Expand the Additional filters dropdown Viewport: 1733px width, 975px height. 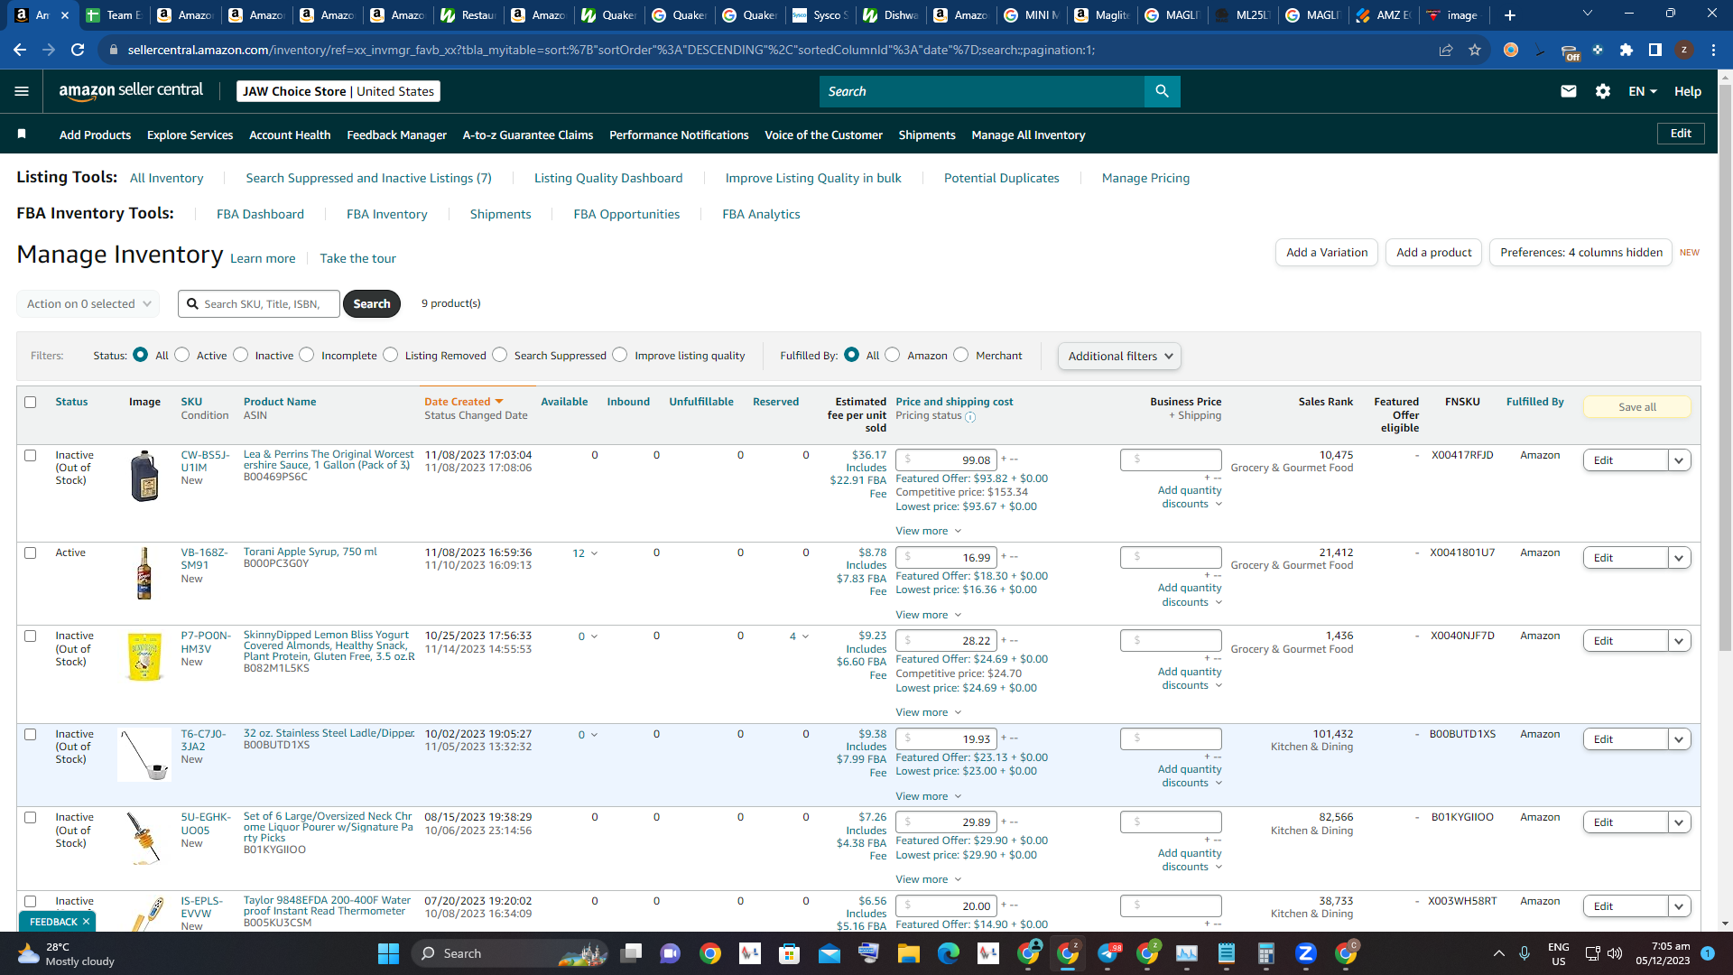pyautogui.click(x=1119, y=356)
